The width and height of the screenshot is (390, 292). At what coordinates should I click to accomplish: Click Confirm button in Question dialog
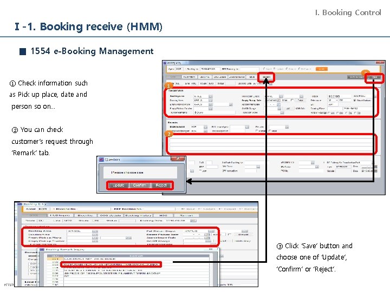(x=139, y=185)
